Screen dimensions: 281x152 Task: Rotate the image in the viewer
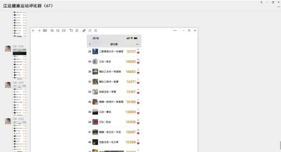coord(71,30)
